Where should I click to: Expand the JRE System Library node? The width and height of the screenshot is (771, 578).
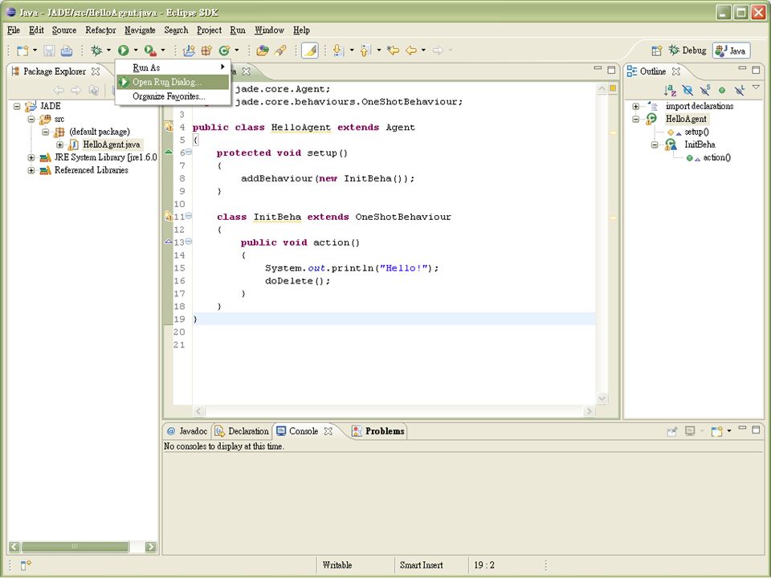point(31,158)
